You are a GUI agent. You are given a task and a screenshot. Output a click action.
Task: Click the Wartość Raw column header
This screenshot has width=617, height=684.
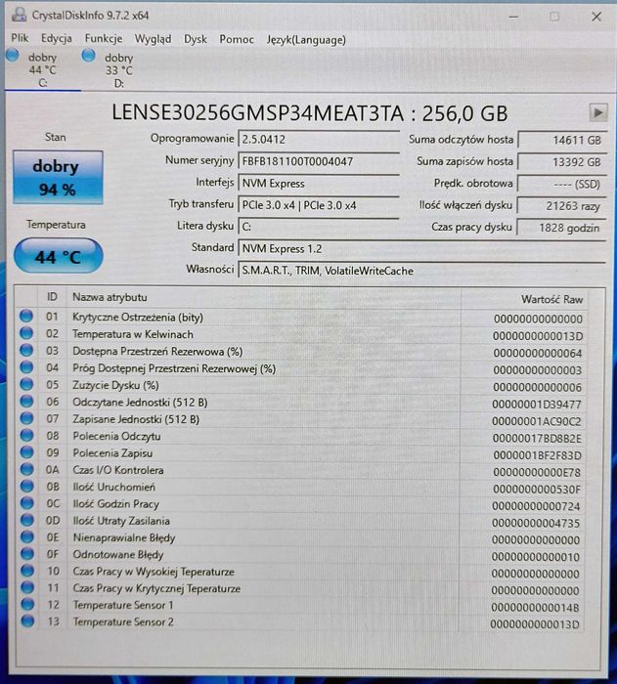[x=523, y=299]
